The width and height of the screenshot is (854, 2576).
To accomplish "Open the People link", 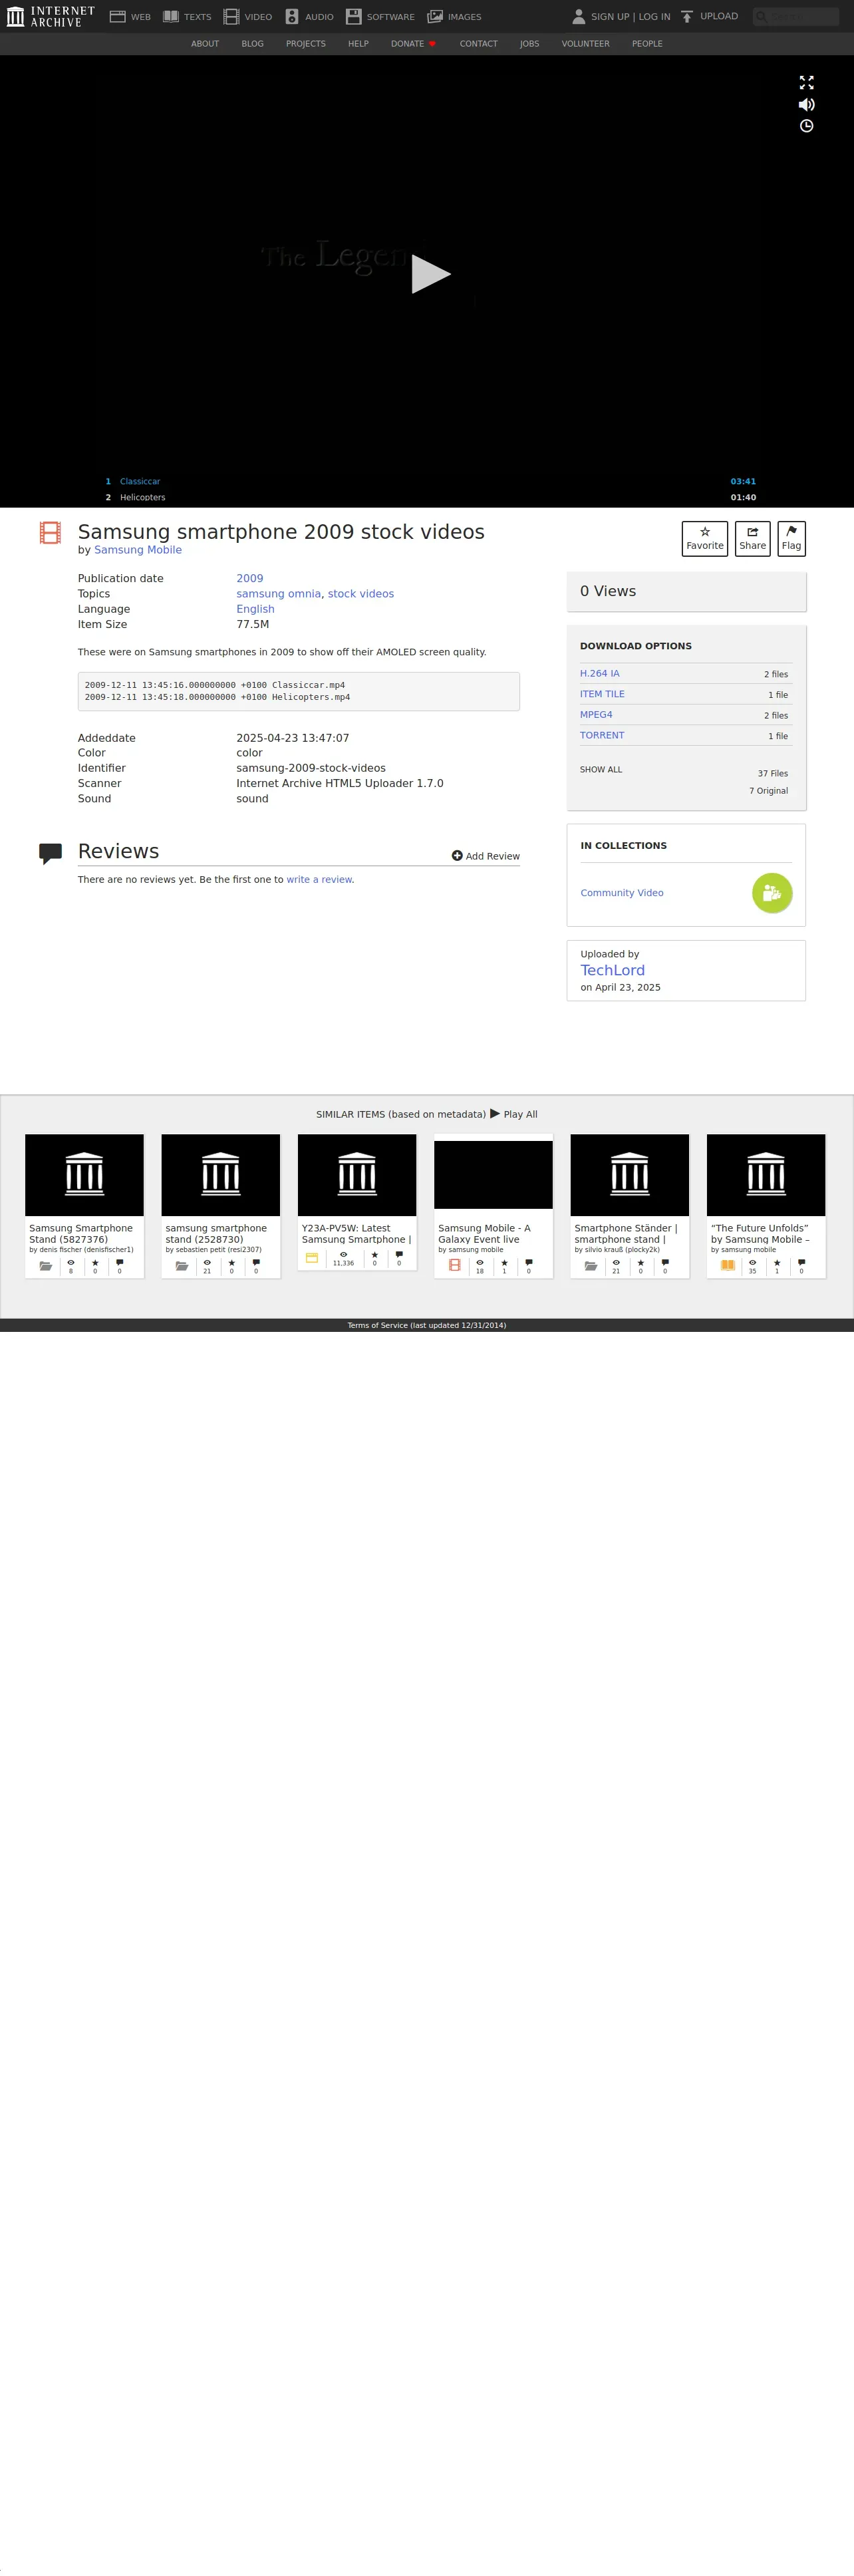I will (x=647, y=44).
